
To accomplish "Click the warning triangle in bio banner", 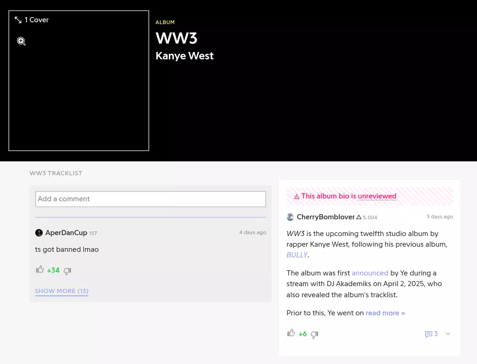I will click(x=297, y=197).
